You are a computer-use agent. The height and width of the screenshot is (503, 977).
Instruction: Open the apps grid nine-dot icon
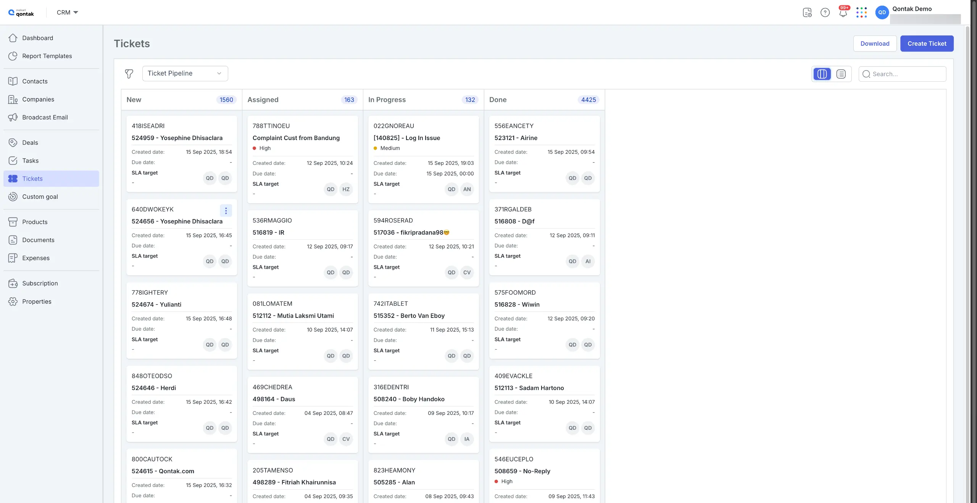[861, 12]
